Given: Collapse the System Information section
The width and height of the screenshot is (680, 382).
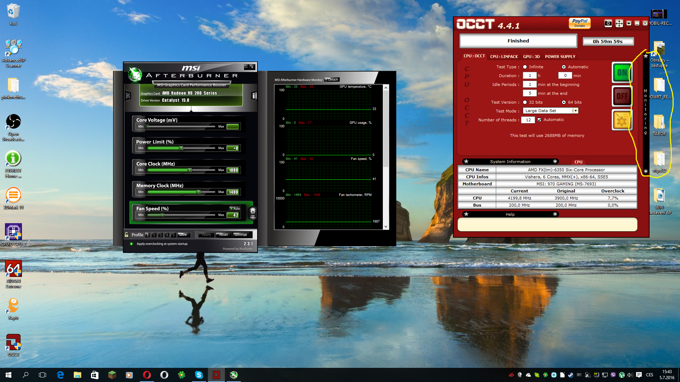Looking at the screenshot, I should (555, 162).
